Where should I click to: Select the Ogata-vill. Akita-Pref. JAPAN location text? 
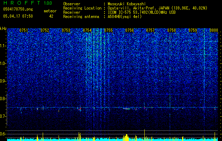(157, 8)
